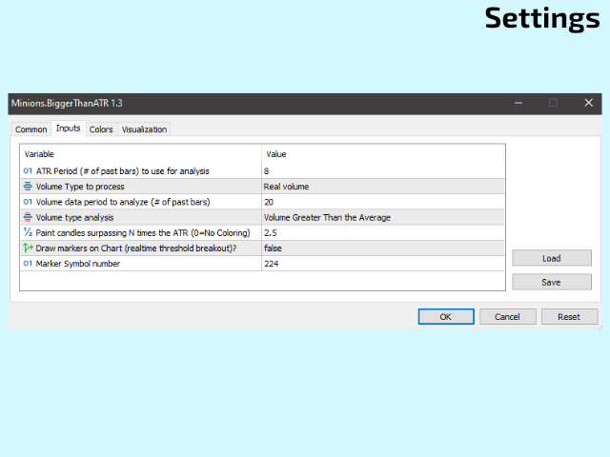The image size is (610, 457).
Task: Click the integer icon beside ATR Period
Action: point(28,171)
